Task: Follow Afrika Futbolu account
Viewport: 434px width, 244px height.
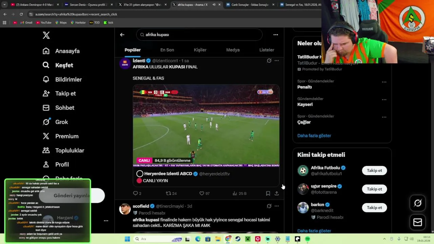Action: point(374,170)
